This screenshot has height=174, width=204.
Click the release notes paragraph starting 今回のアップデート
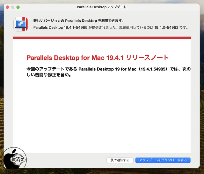[x=109, y=72]
